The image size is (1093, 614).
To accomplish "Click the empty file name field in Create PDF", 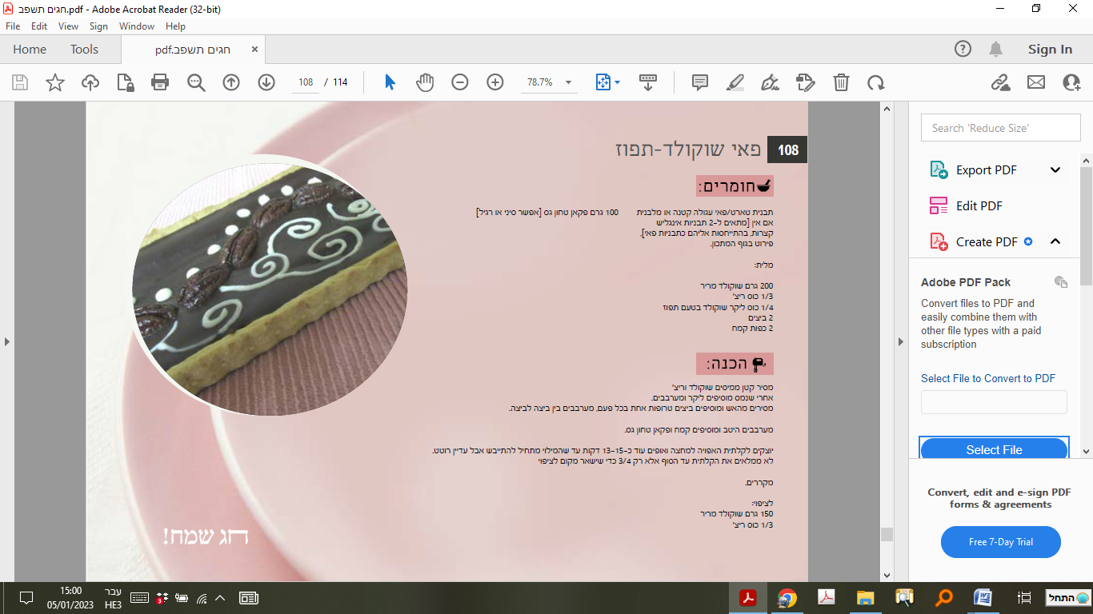I will coord(994,402).
